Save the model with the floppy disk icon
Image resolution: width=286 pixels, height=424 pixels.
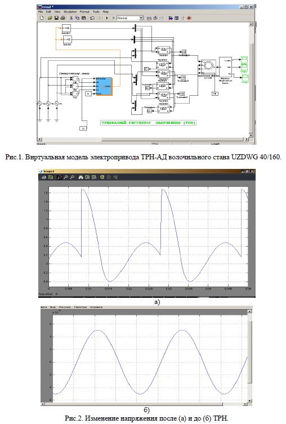click(56, 18)
